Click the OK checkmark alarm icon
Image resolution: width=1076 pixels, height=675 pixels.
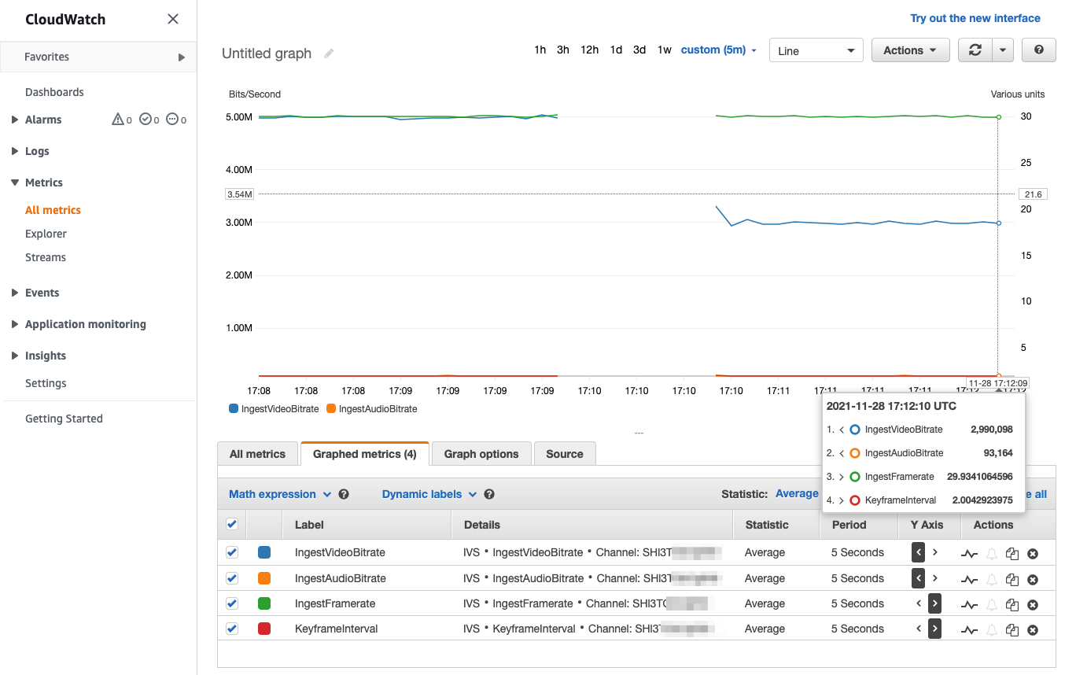[x=145, y=120]
